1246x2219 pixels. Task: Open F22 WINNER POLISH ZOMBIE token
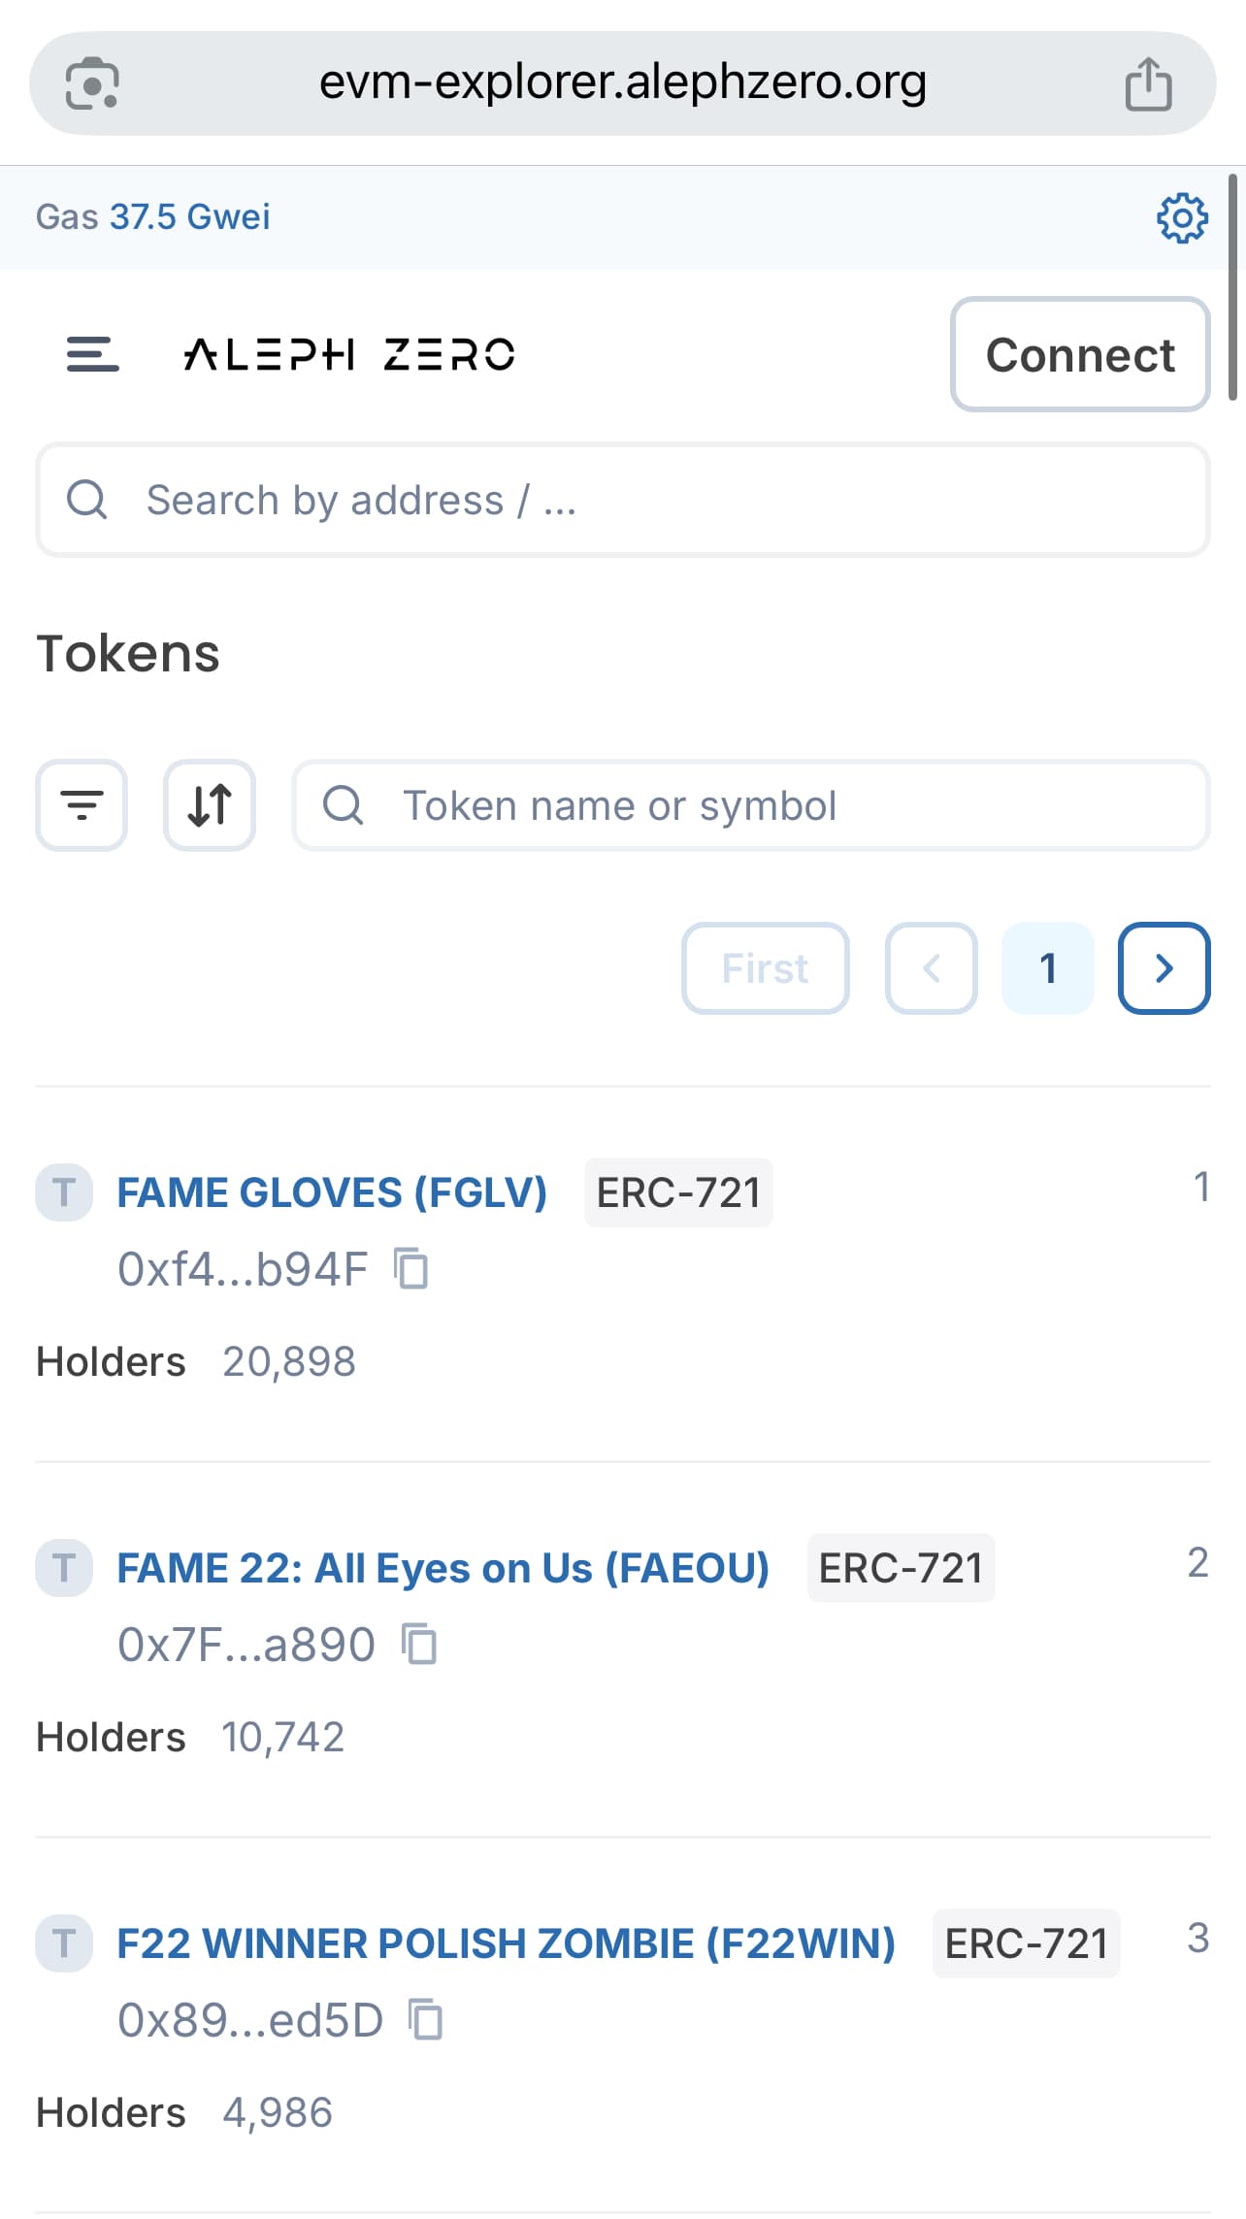[x=506, y=1943]
